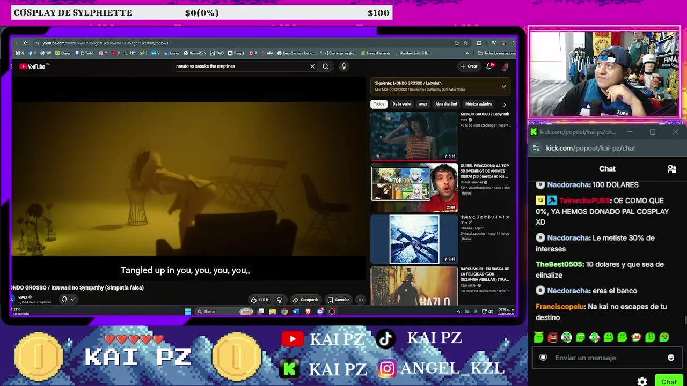
Task: Click the MONDO GROSSO / Labyrinth video title
Action: pos(485,114)
